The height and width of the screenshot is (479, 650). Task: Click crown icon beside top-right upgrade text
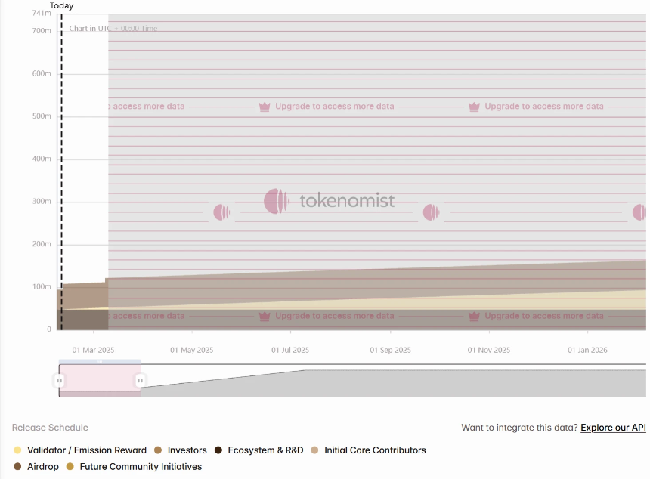point(474,107)
